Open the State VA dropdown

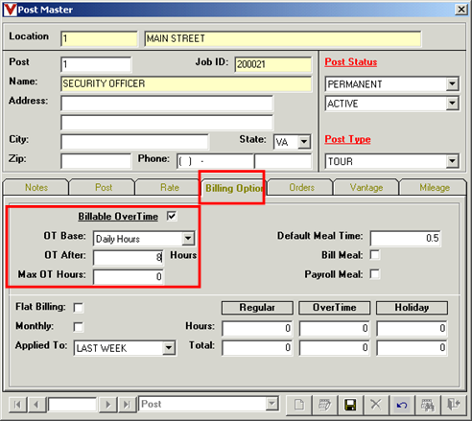(x=304, y=142)
